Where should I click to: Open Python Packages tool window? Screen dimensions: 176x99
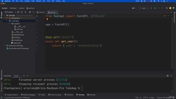[x=28, y=95]
